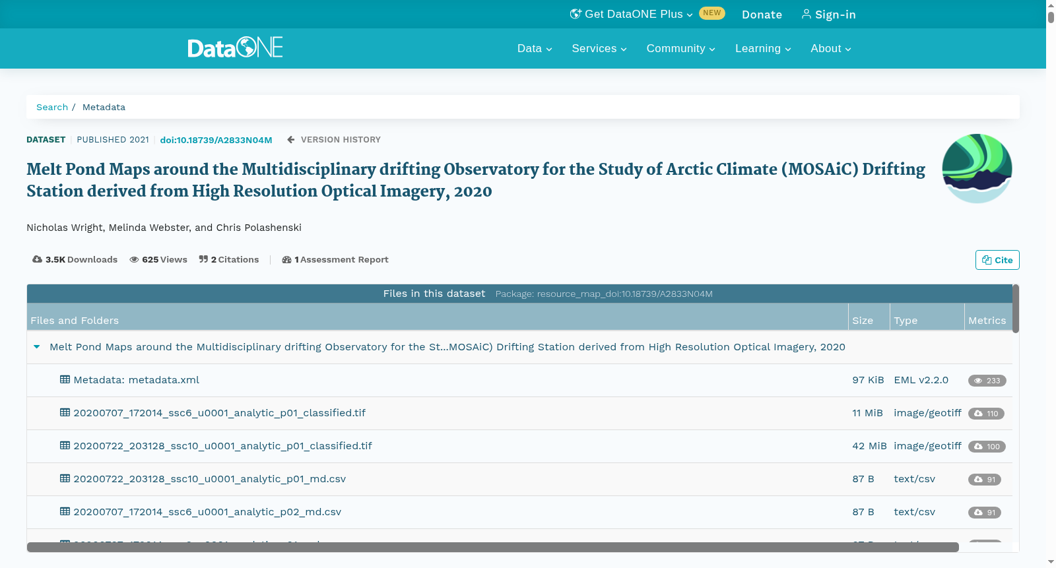
Task: Open the Community menu
Action: point(680,48)
